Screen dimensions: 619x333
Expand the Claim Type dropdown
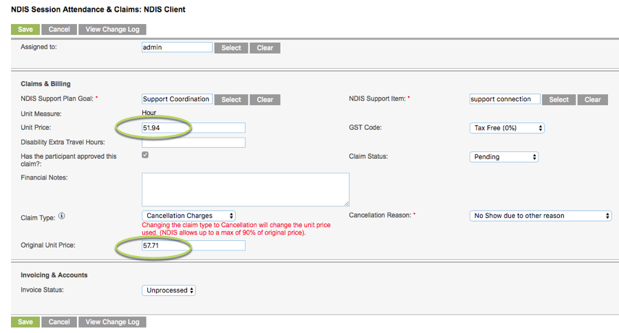click(x=188, y=215)
